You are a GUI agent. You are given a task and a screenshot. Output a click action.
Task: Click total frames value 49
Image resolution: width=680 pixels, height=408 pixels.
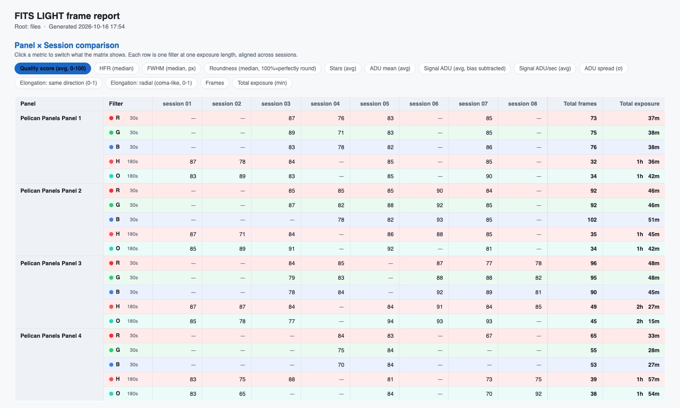(593, 307)
